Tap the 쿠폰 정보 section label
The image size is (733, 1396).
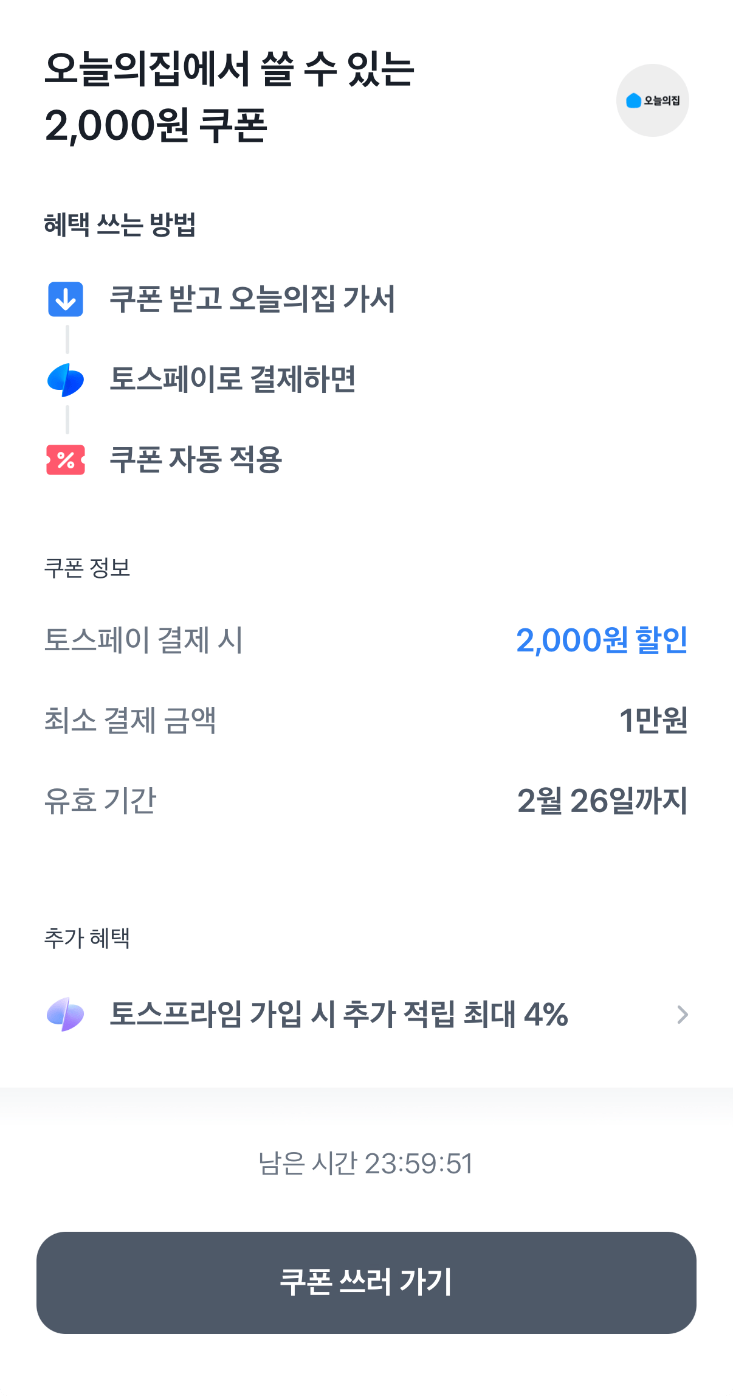tap(88, 568)
